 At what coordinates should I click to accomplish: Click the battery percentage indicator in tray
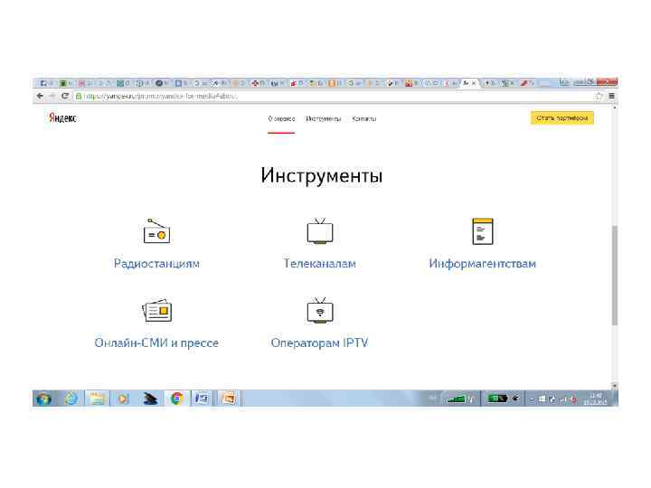(x=497, y=399)
